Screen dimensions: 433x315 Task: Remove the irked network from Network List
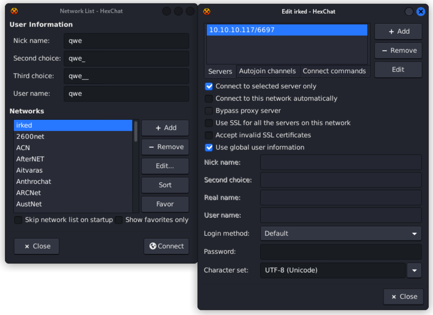(165, 147)
